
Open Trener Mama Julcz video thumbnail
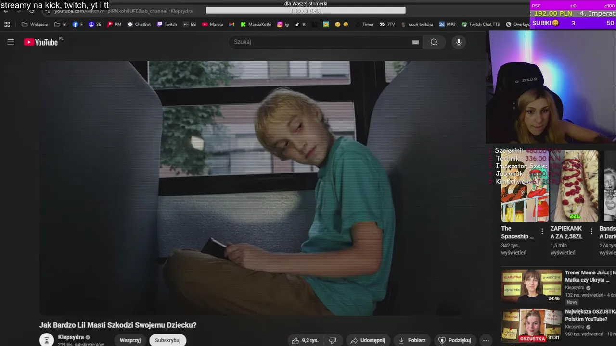(x=531, y=285)
